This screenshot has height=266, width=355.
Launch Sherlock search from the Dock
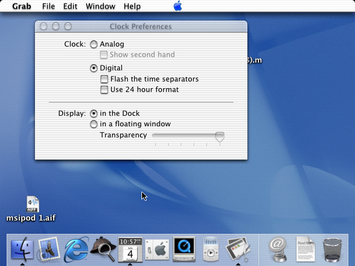tap(103, 249)
